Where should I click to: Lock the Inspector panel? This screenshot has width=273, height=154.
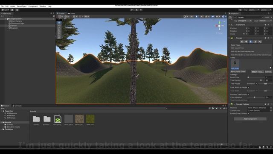(268, 13)
